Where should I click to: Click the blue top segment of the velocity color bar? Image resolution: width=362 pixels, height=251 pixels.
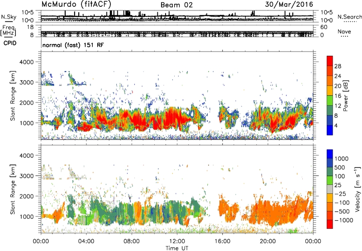click(x=330, y=154)
